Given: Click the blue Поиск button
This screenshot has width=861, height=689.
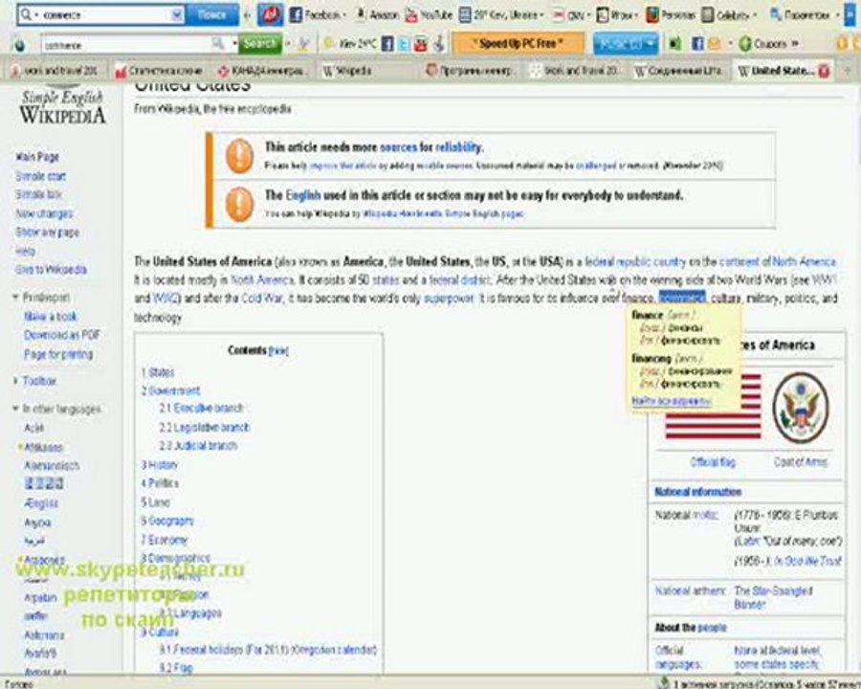Looking at the screenshot, I should (212, 15).
